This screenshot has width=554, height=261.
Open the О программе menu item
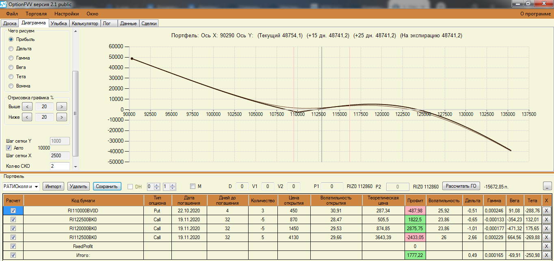click(x=535, y=14)
